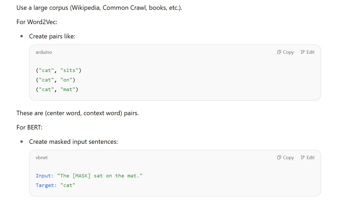341x210 pixels.
Task: Click the ("cat", "on") code line
Action: point(56,80)
